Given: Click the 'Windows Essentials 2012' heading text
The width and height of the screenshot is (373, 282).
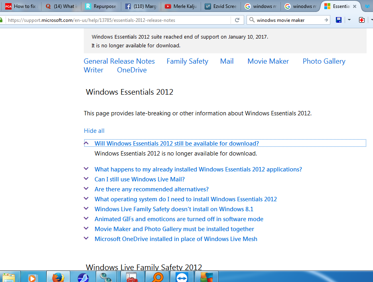Looking at the screenshot, I should [x=129, y=92].
